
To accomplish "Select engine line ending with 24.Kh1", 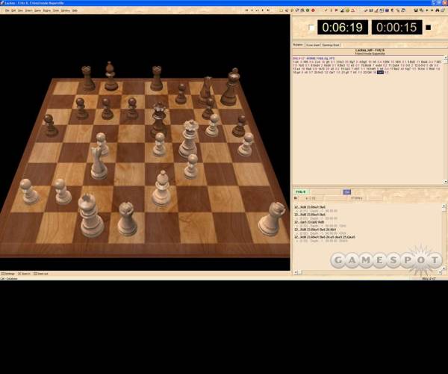I will tap(315, 230).
